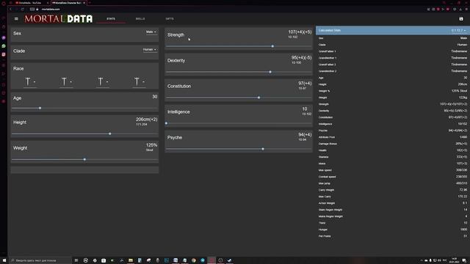Click the Calculated Stats panel header
The image size is (470, 264).
click(x=393, y=31)
